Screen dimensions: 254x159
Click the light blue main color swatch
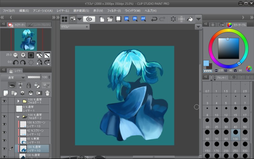coord(206,63)
